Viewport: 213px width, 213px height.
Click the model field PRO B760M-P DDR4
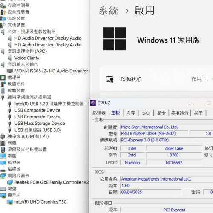coord(154,133)
